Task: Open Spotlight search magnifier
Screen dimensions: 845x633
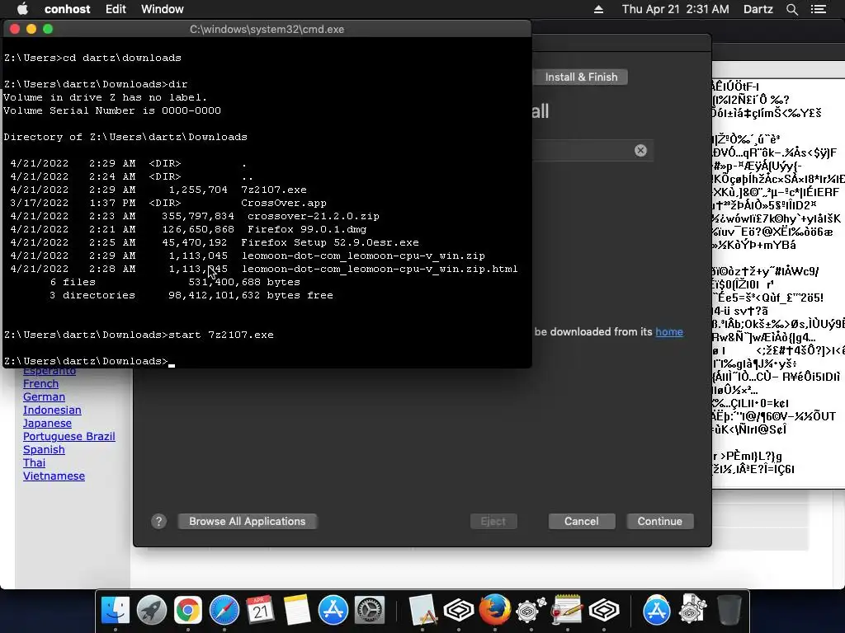Action: click(x=791, y=9)
